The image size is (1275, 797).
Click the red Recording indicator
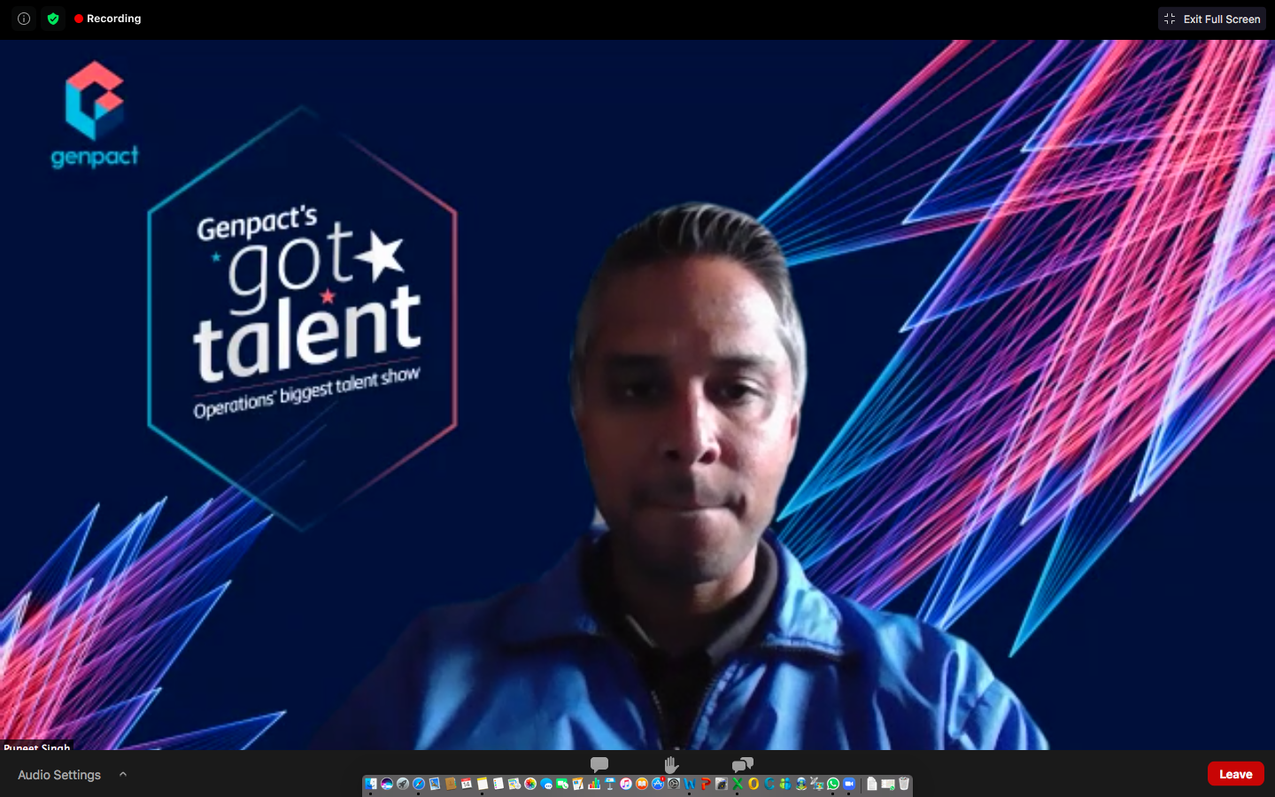(x=108, y=19)
